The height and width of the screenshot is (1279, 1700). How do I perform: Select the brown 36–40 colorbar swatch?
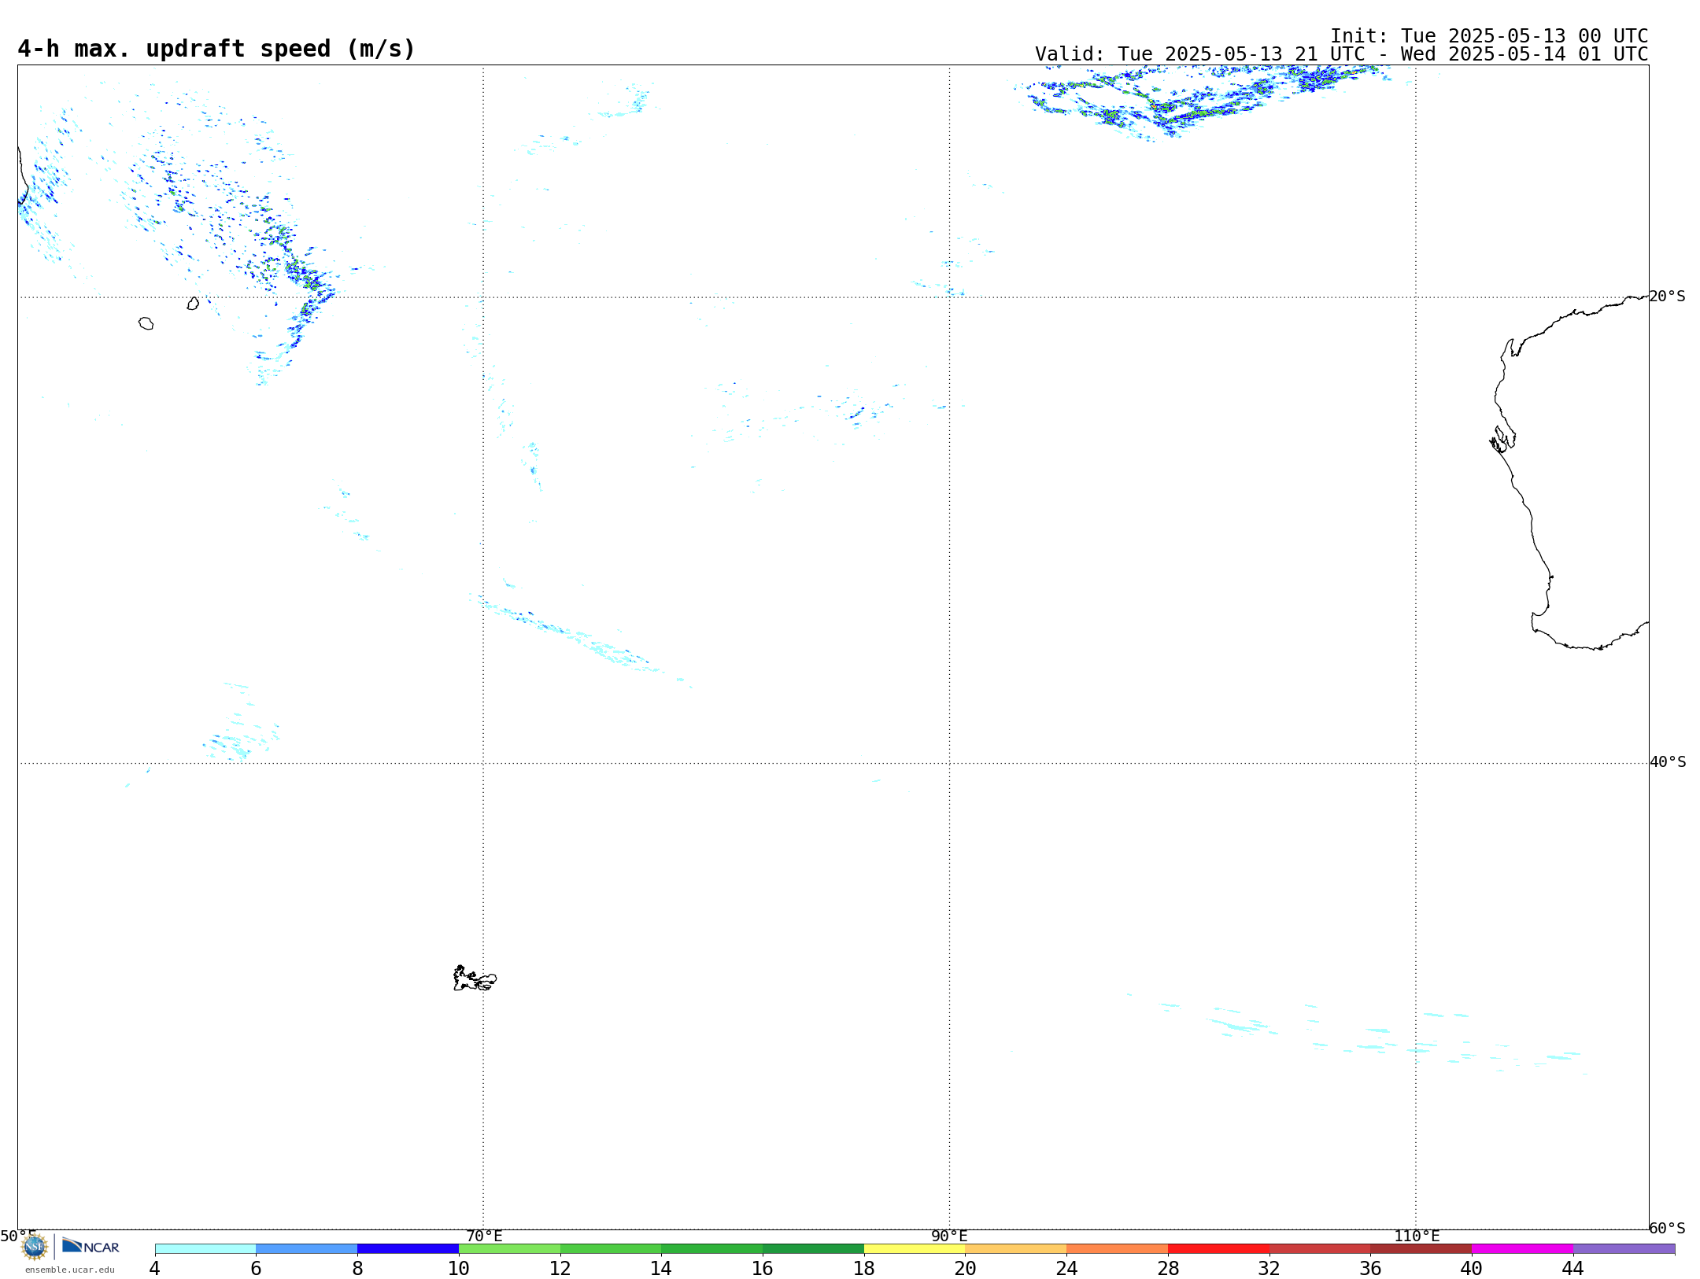(x=1421, y=1248)
